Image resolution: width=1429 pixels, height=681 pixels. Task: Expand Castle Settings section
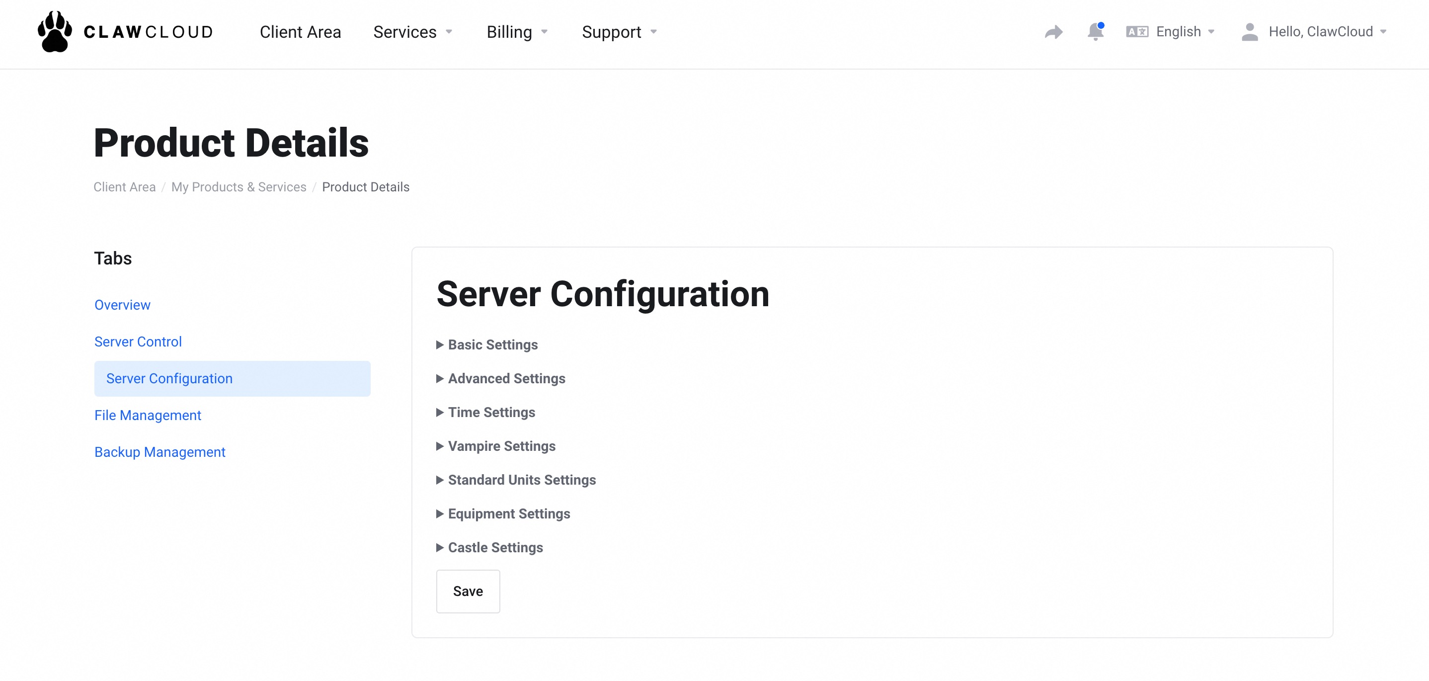point(495,548)
